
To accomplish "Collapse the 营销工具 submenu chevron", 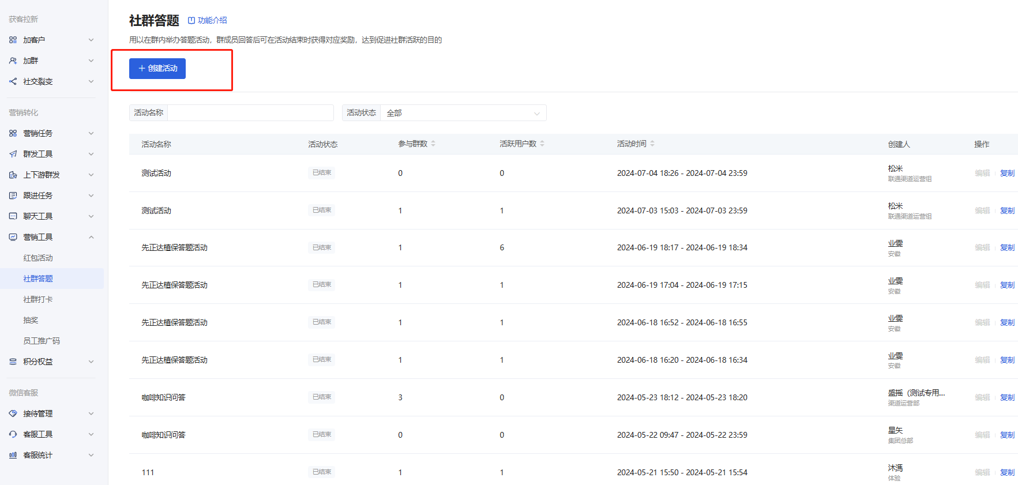I will tap(91, 237).
